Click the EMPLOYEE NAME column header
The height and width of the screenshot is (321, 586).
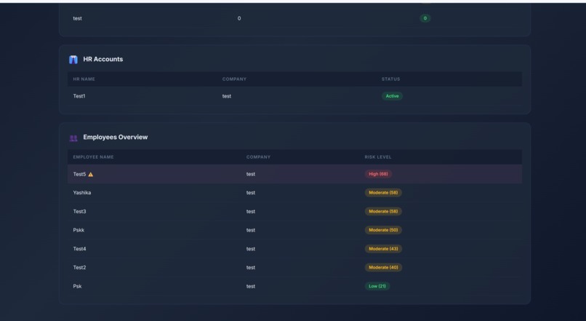(x=93, y=157)
